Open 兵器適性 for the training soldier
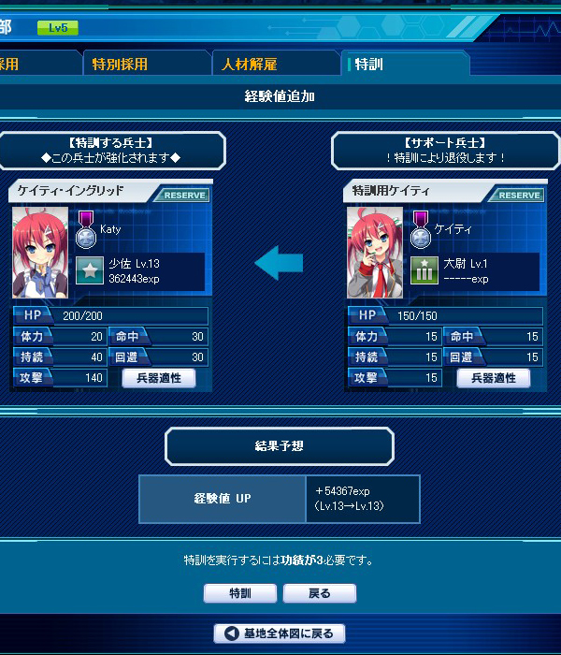The width and height of the screenshot is (561, 655). [x=159, y=378]
